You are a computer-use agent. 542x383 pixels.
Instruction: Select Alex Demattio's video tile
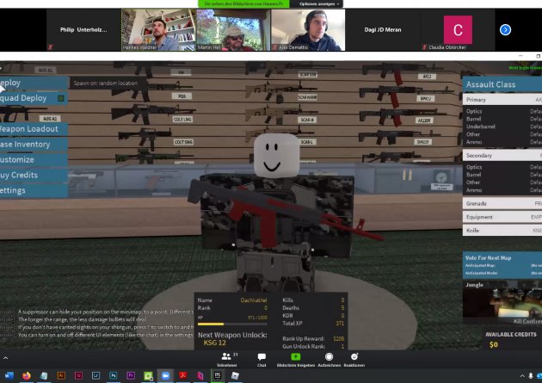(308, 30)
